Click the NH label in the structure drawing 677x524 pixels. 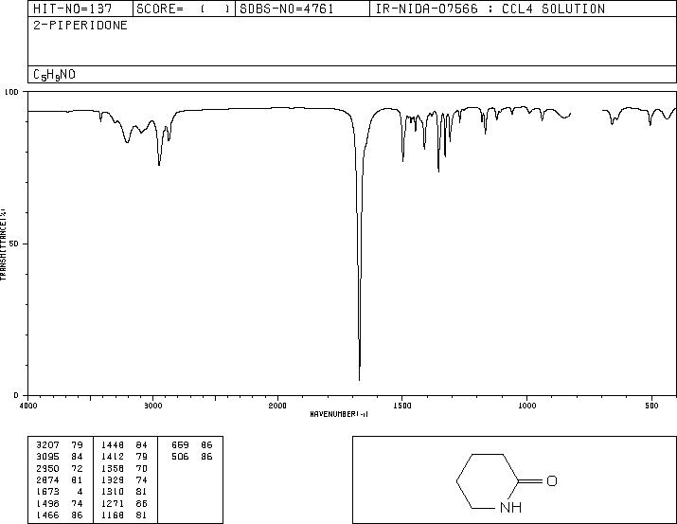coord(510,507)
